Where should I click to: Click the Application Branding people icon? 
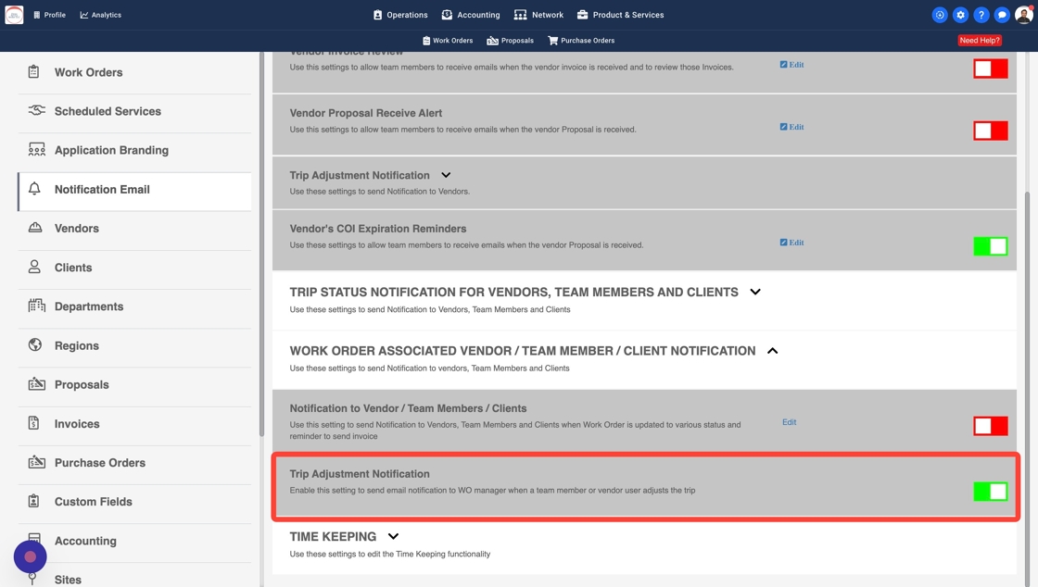click(x=36, y=149)
